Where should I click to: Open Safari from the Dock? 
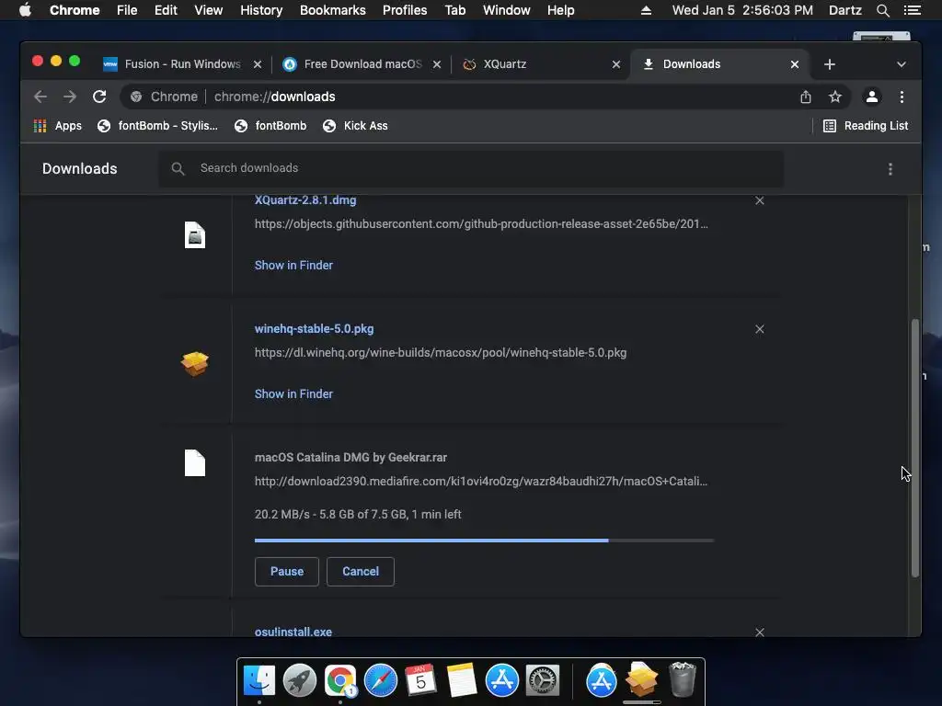[380, 680]
